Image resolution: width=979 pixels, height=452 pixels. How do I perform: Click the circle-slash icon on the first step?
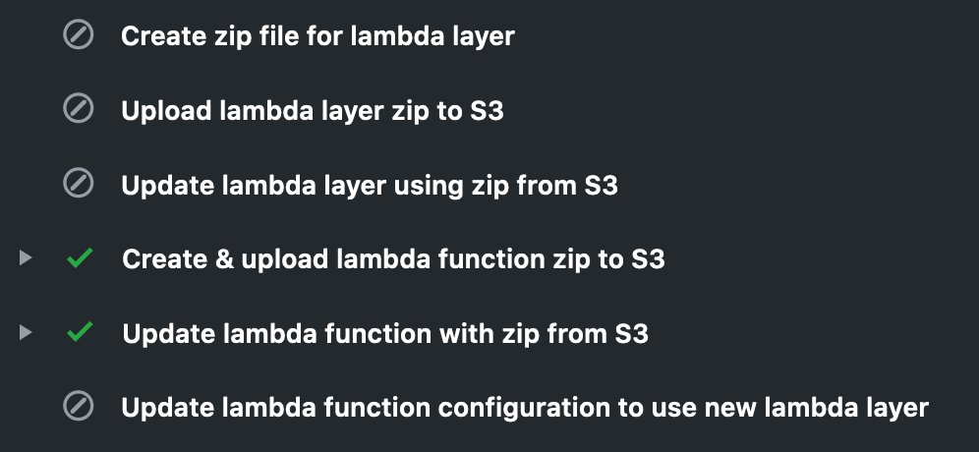pos(78,36)
